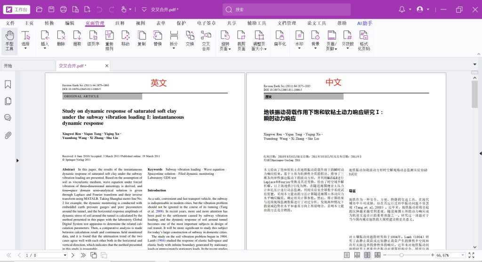Select the 手型工具 hand tool
The height and width of the screenshot is (262, 482).
(9, 40)
